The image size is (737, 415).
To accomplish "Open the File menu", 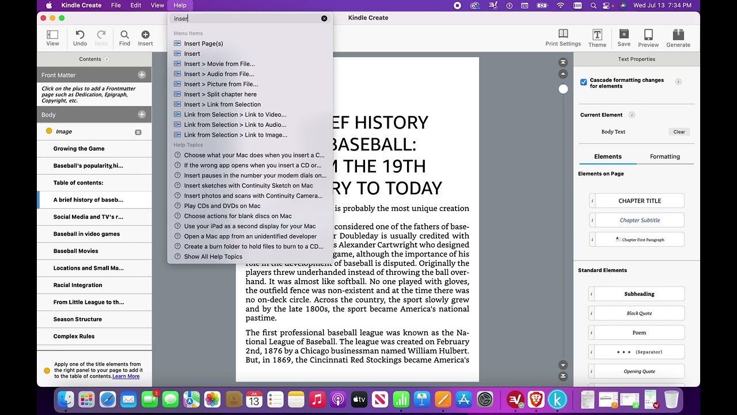I will (116, 5).
